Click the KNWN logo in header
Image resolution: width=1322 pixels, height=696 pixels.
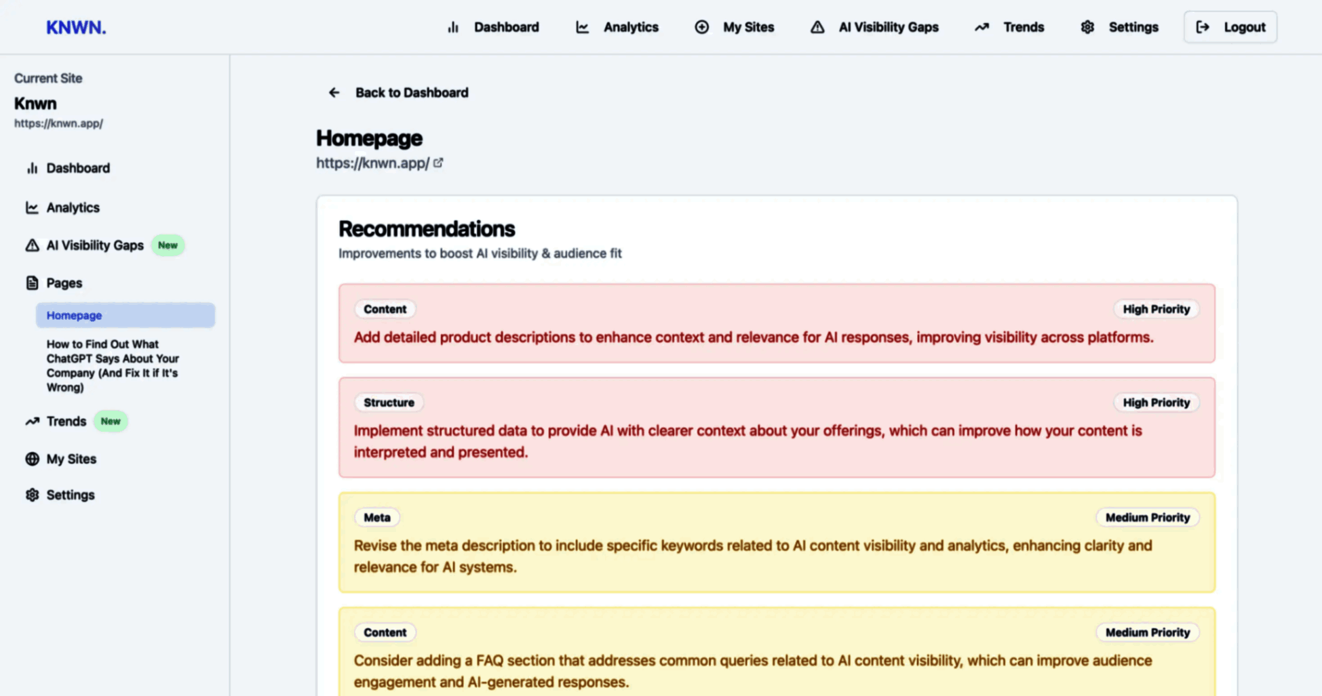pos(76,27)
